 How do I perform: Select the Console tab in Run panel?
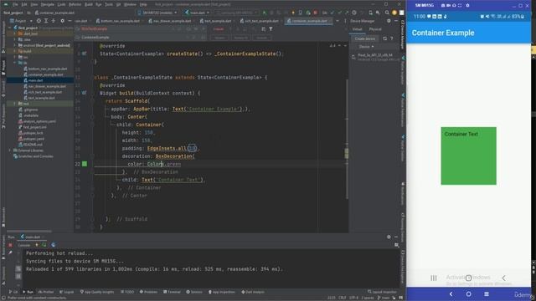(x=24, y=245)
